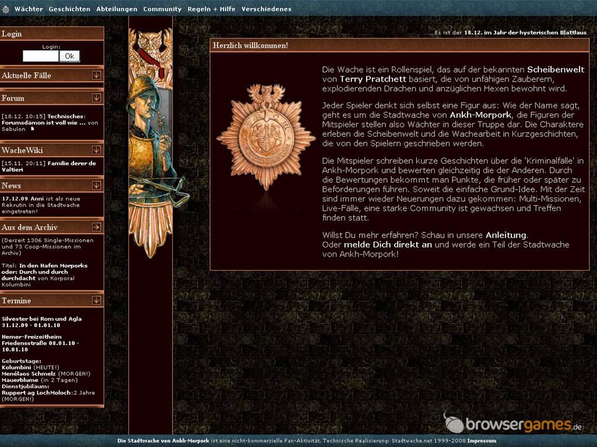Click the archive count text 'Derzeit 1306 Single-Missionen'
Image resolution: width=597 pixels, height=447 pixels.
(x=48, y=240)
